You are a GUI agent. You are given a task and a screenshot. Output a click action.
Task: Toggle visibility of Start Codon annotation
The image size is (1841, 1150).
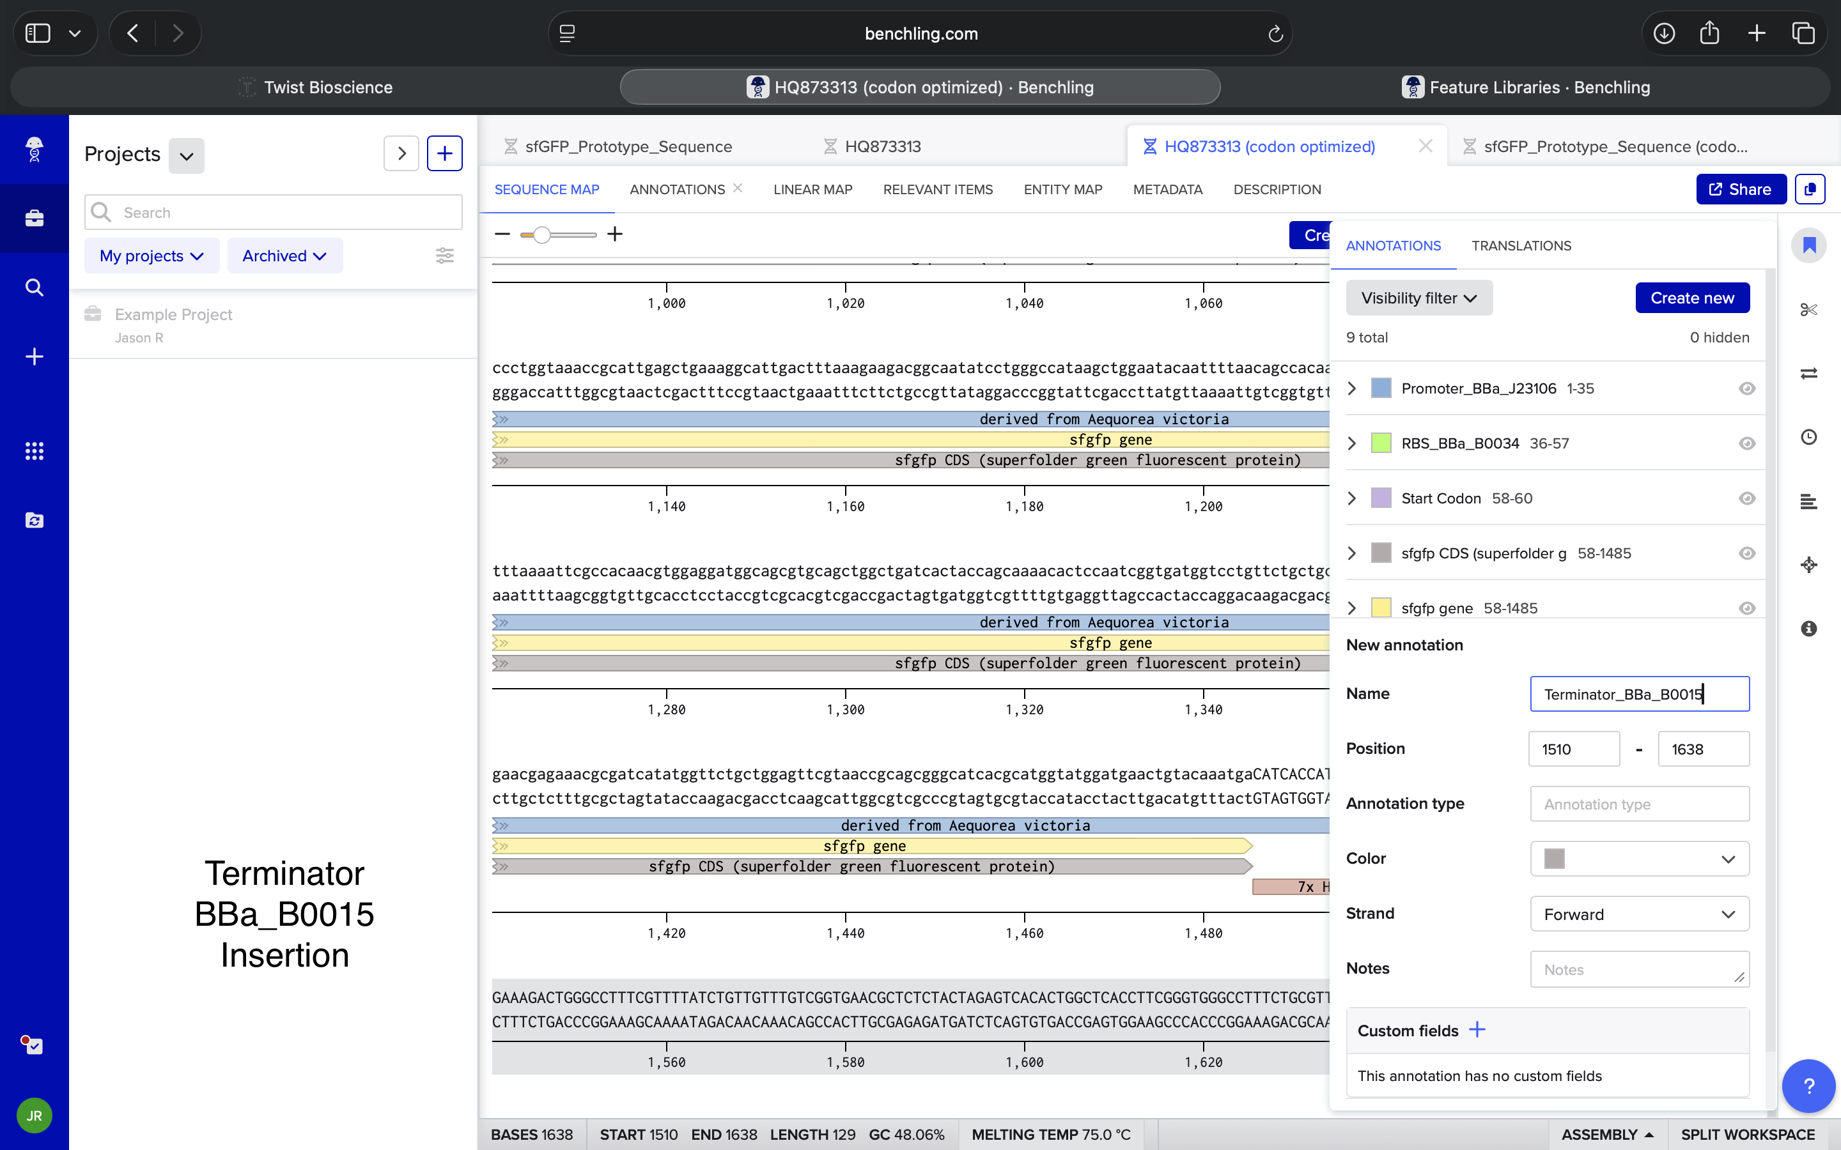pyautogui.click(x=1746, y=498)
